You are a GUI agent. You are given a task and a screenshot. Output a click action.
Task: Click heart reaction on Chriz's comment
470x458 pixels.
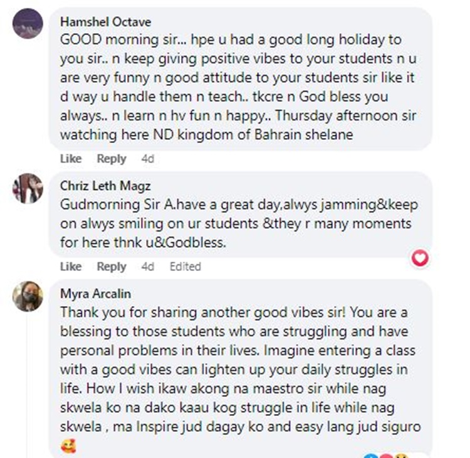(x=421, y=257)
